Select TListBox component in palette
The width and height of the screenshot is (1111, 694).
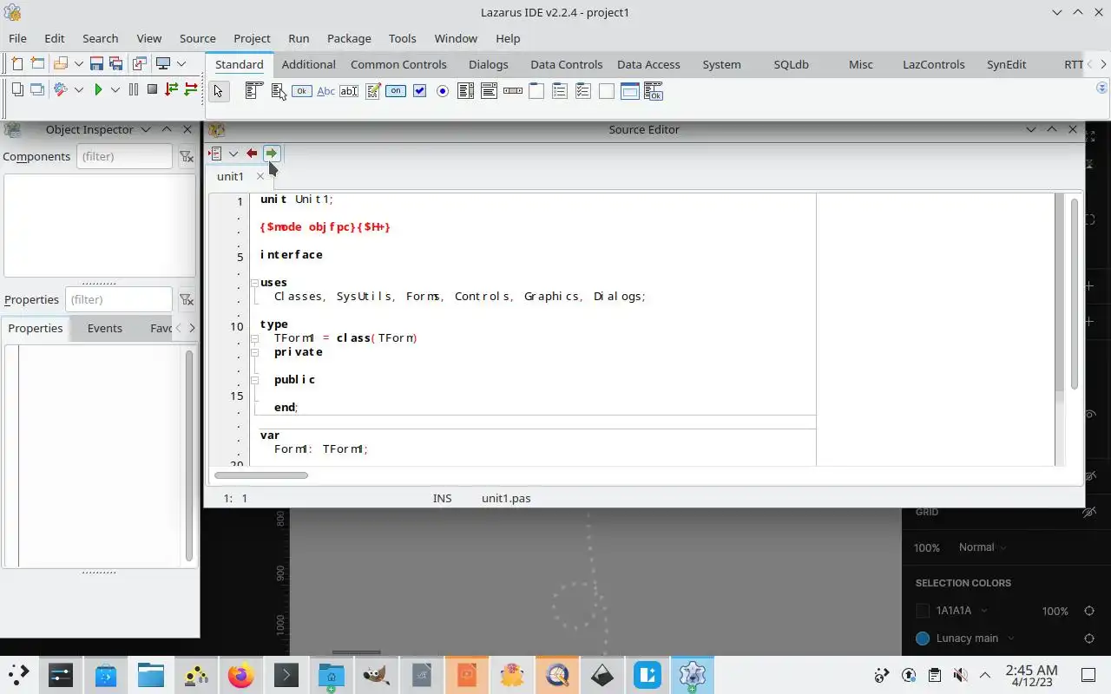[x=466, y=91]
